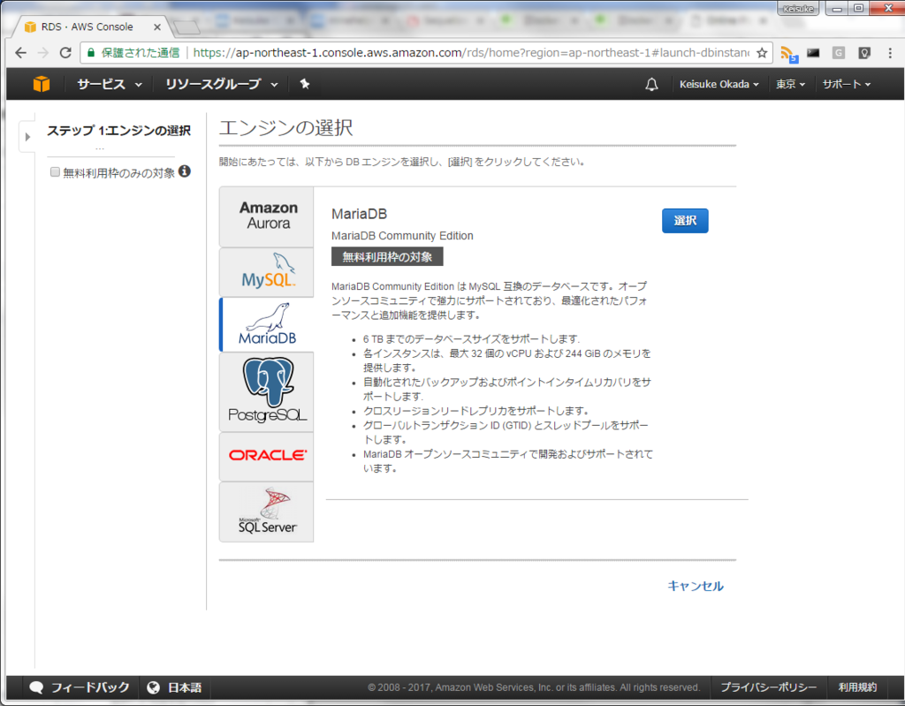Select the Amazon Aurora engine tile

pos(267,216)
